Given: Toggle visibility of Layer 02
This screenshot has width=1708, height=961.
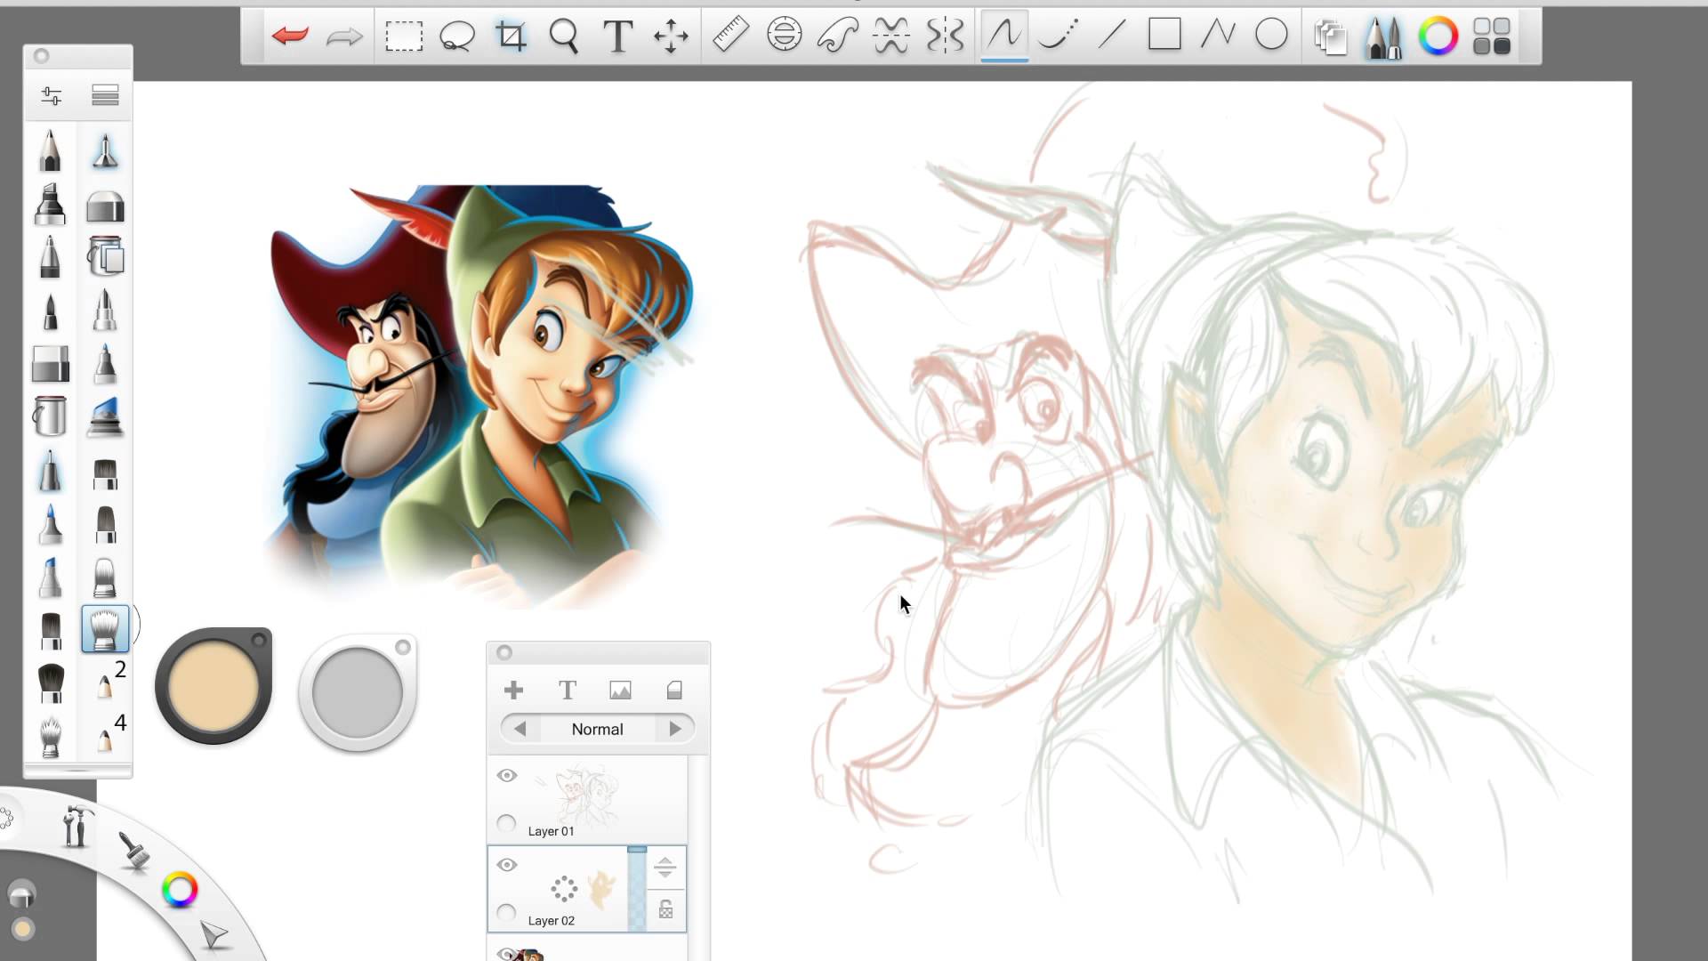Looking at the screenshot, I should tap(507, 864).
